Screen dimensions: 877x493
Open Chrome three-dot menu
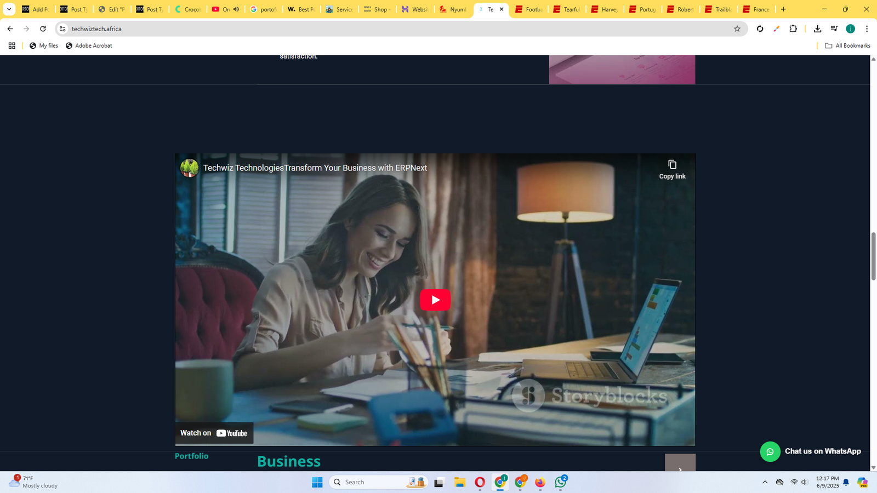[x=867, y=28]
